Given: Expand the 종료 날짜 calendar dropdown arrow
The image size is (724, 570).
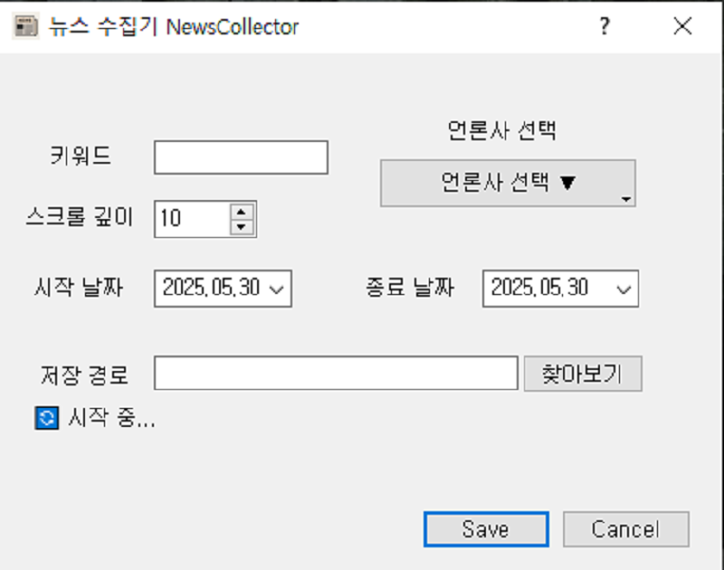Looking at the screenshot, I should pos(623,290).
